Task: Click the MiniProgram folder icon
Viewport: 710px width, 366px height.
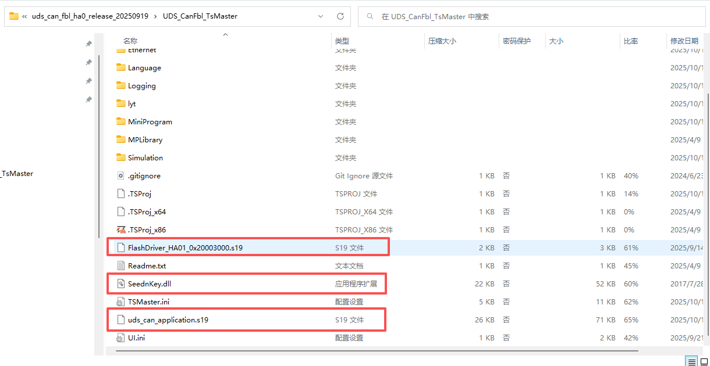Action: (x=121, y=122)
